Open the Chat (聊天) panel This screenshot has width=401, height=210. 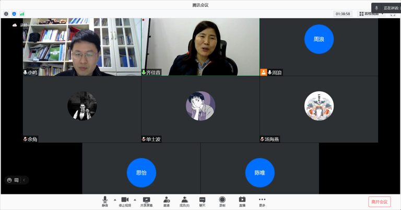[x=202, y=201]
